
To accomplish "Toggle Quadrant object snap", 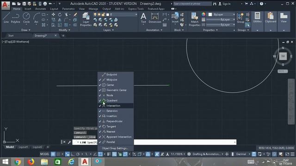I will click(116, 101).
